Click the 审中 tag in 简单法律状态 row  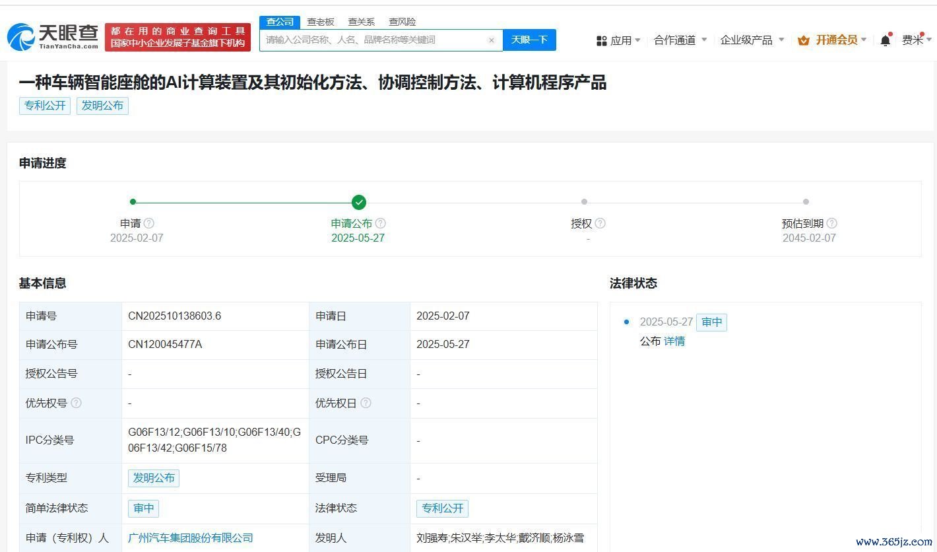pos(143,508)
